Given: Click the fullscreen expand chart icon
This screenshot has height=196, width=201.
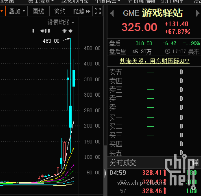Looking at the screenshot, I should coord(98,11).
